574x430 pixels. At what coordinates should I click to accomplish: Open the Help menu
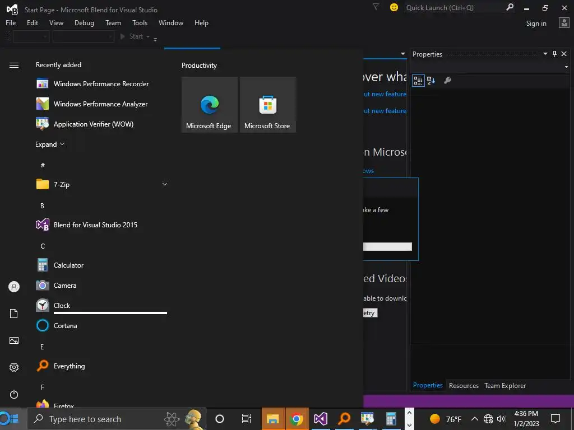[201, 22]
